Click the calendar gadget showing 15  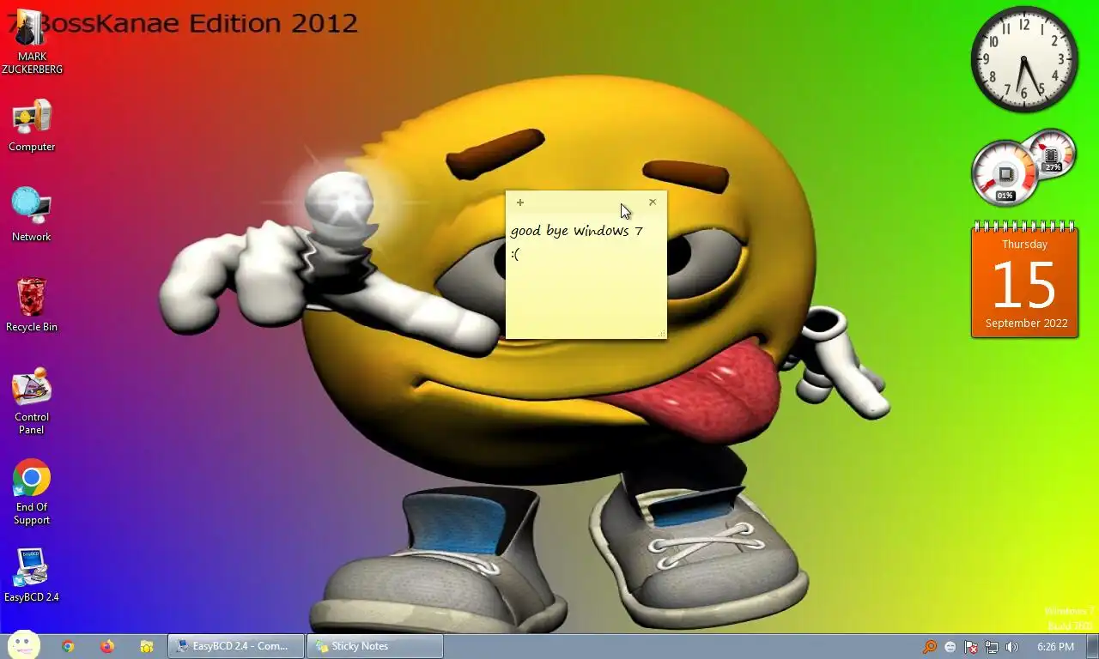coord(1024,279)
